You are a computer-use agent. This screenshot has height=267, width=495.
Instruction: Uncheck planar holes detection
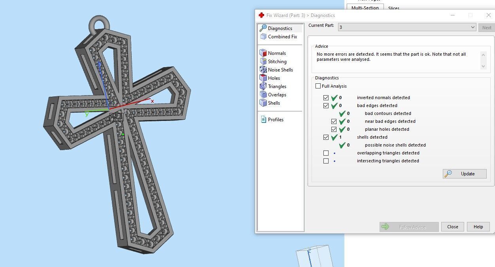(334, 129)
